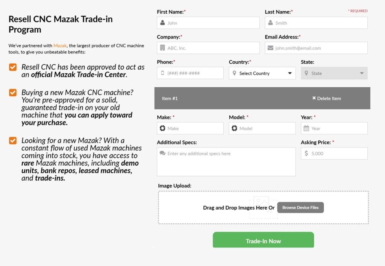Open the State dropdown
The height and width of the screenshot is (266, 385).
(x=334, y=73)
